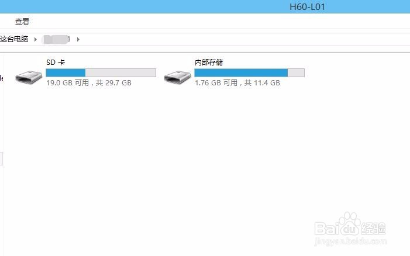This screenshot has height=256, width=410.
Task: Click the SD 卡 capacity usage bar
Action: click(101, 72)
